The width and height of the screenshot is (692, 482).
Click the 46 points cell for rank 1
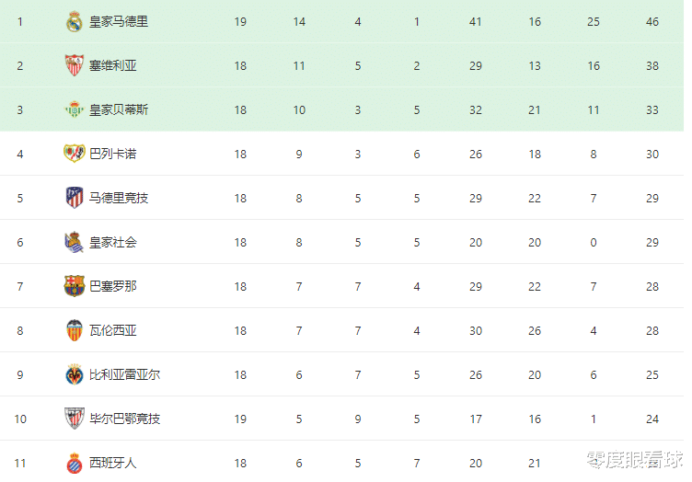[x=652, y=21]
